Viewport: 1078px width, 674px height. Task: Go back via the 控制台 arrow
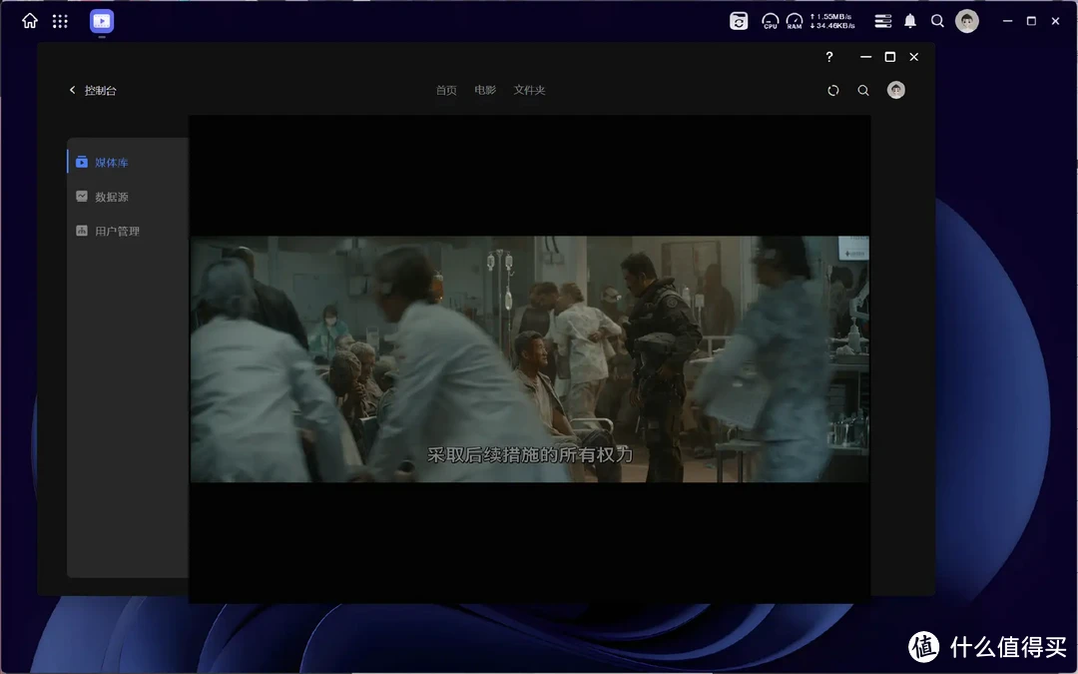[72, 91]
